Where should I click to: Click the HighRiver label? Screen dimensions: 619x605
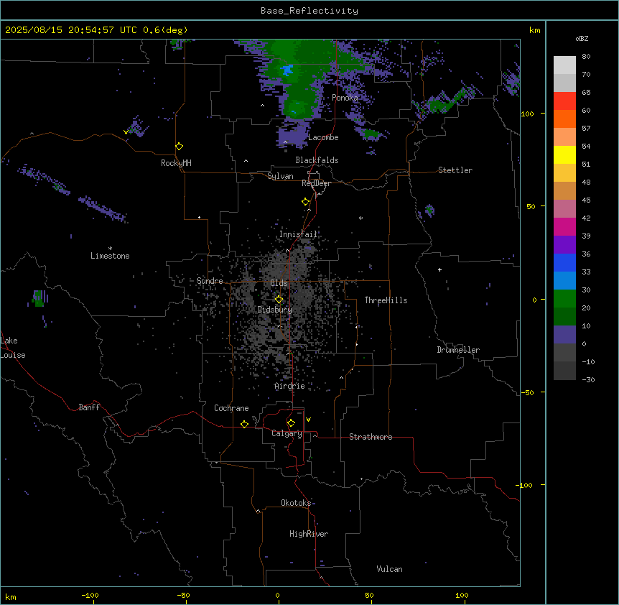[309, 534]
